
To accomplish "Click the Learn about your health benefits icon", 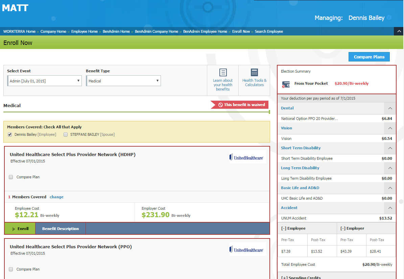I will point(223,72).
